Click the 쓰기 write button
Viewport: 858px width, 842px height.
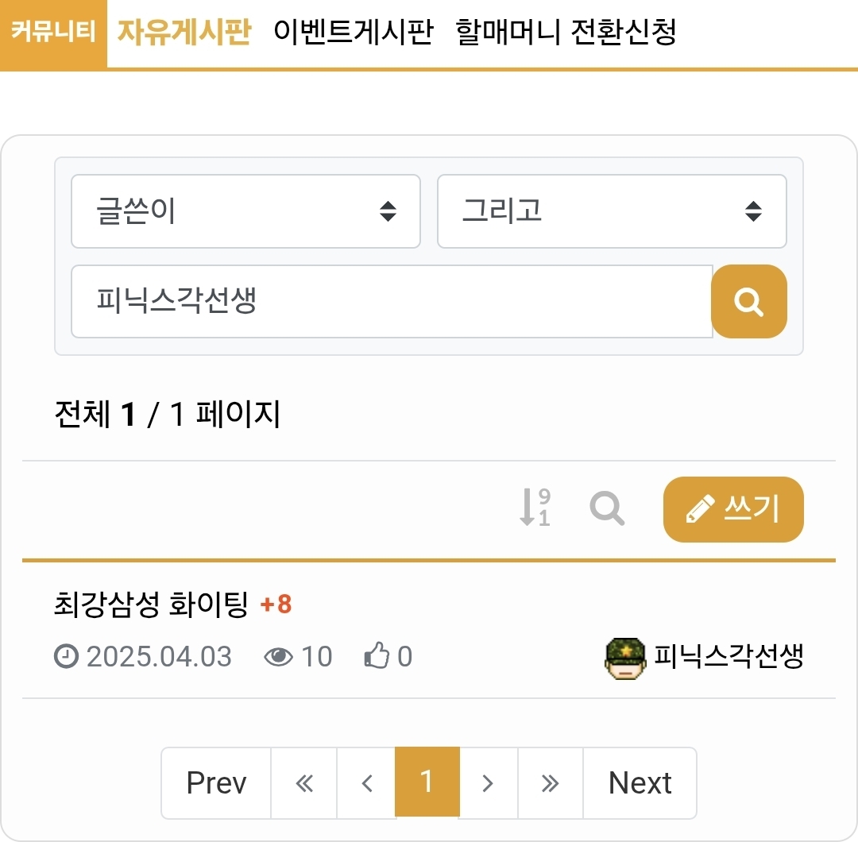(732, 509)
